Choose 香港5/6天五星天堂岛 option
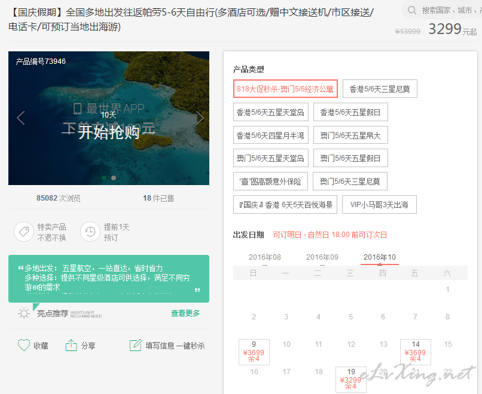 (270, 112)
